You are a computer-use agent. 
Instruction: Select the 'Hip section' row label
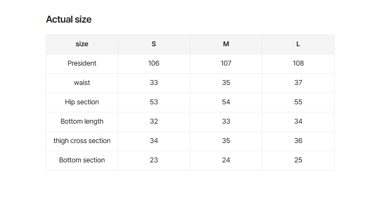click(x=82, y=102)
